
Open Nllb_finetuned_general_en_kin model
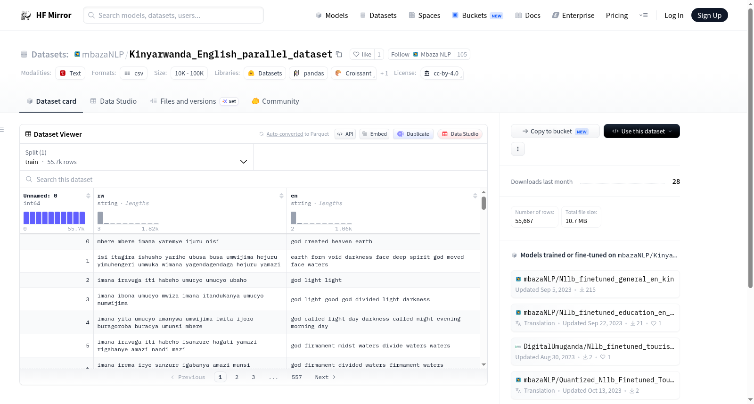(x=595, y=284)
